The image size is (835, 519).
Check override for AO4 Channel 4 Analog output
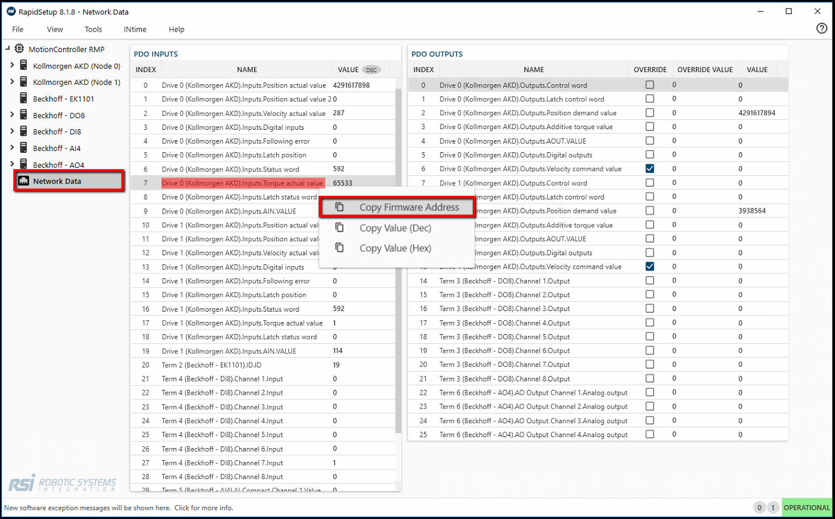(650, 435)
